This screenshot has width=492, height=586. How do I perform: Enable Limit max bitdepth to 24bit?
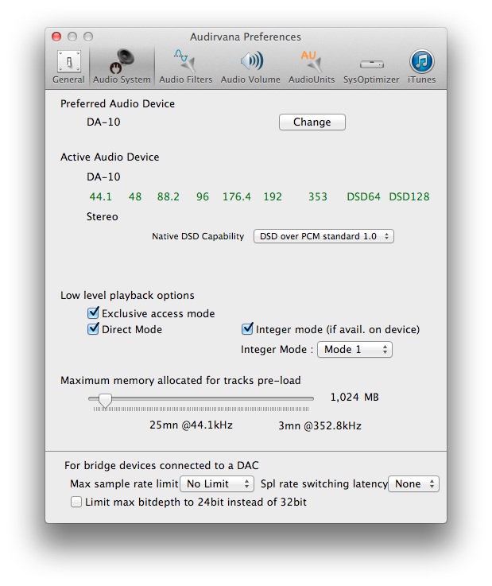[x=76, y=502]
